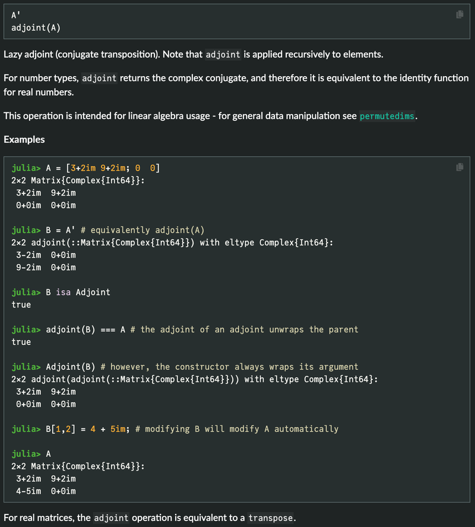Screen dimensions: 475x527
Task: Place cursor on the A = [3+2im 9+2im; 0 0] line
Action: [x=85, y=168]
